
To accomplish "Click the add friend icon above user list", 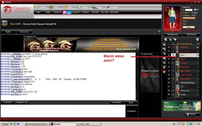I will (x=165, y=39).
